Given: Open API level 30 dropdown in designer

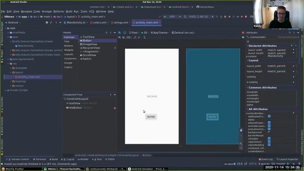Looking at the screenshot, I should [144, 33].
